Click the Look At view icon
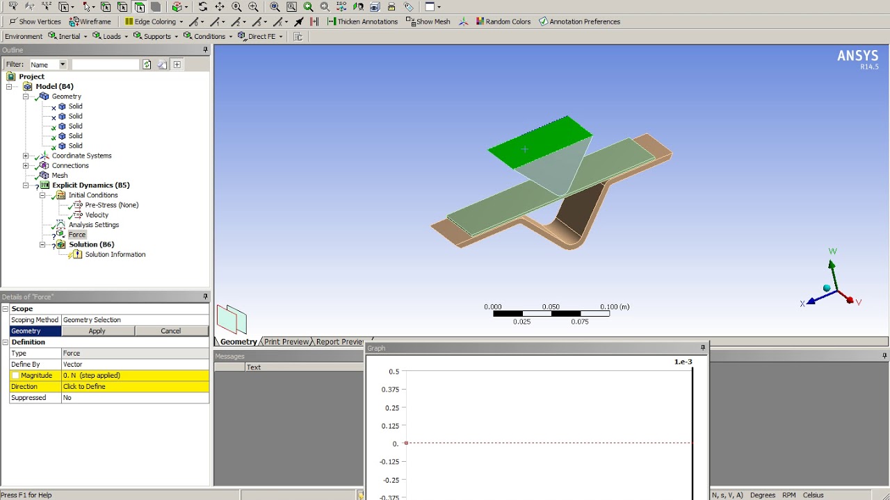The image size is (890, 500). coord(358,6)
